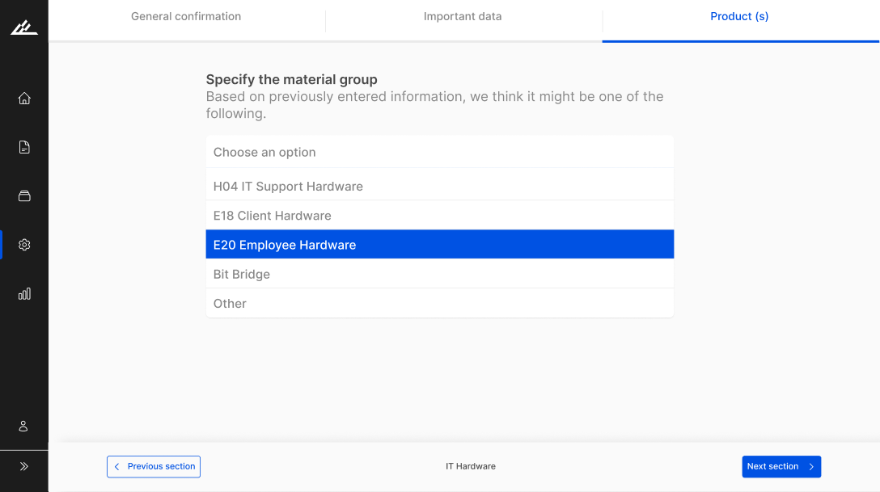Open the documents icon in the sidebar

click(x=24, y=147)
